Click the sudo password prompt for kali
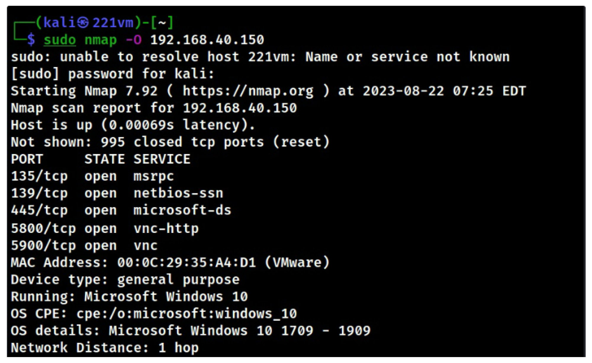This screenshot has width=592, height=363. pyautogui.click(x=112, y=74)
